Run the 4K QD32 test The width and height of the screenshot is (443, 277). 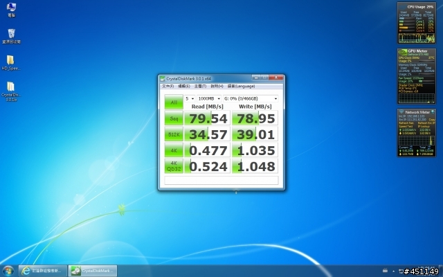pyautogui.click(x=174, y=166)
